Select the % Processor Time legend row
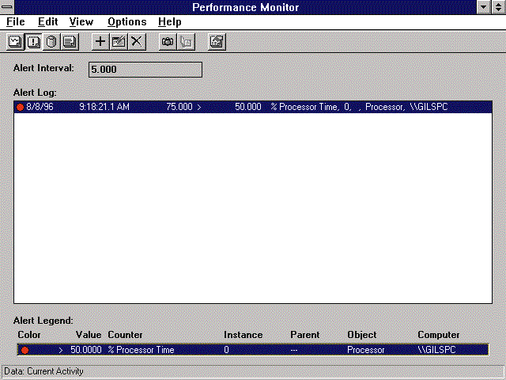Viewport: 506px width, 380px height. click(253, 350)
